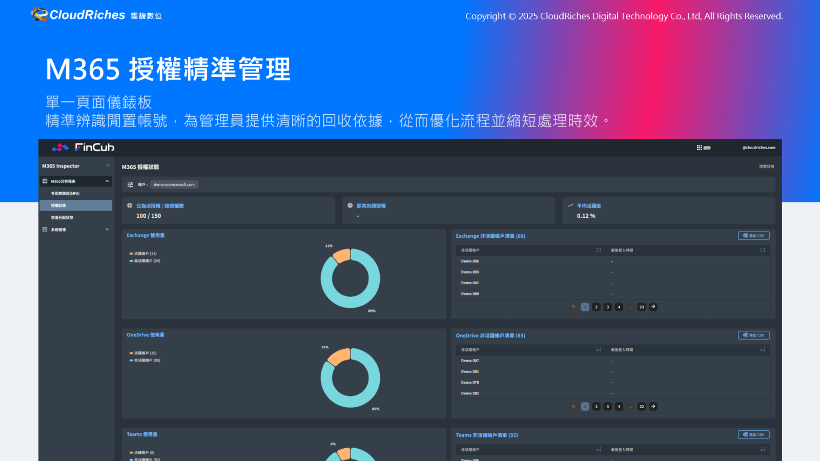Image resolution: width=820 pixels, height=461 pixels.
Task: Go to the next page of the Exchange list
Action: pos(653,307)
